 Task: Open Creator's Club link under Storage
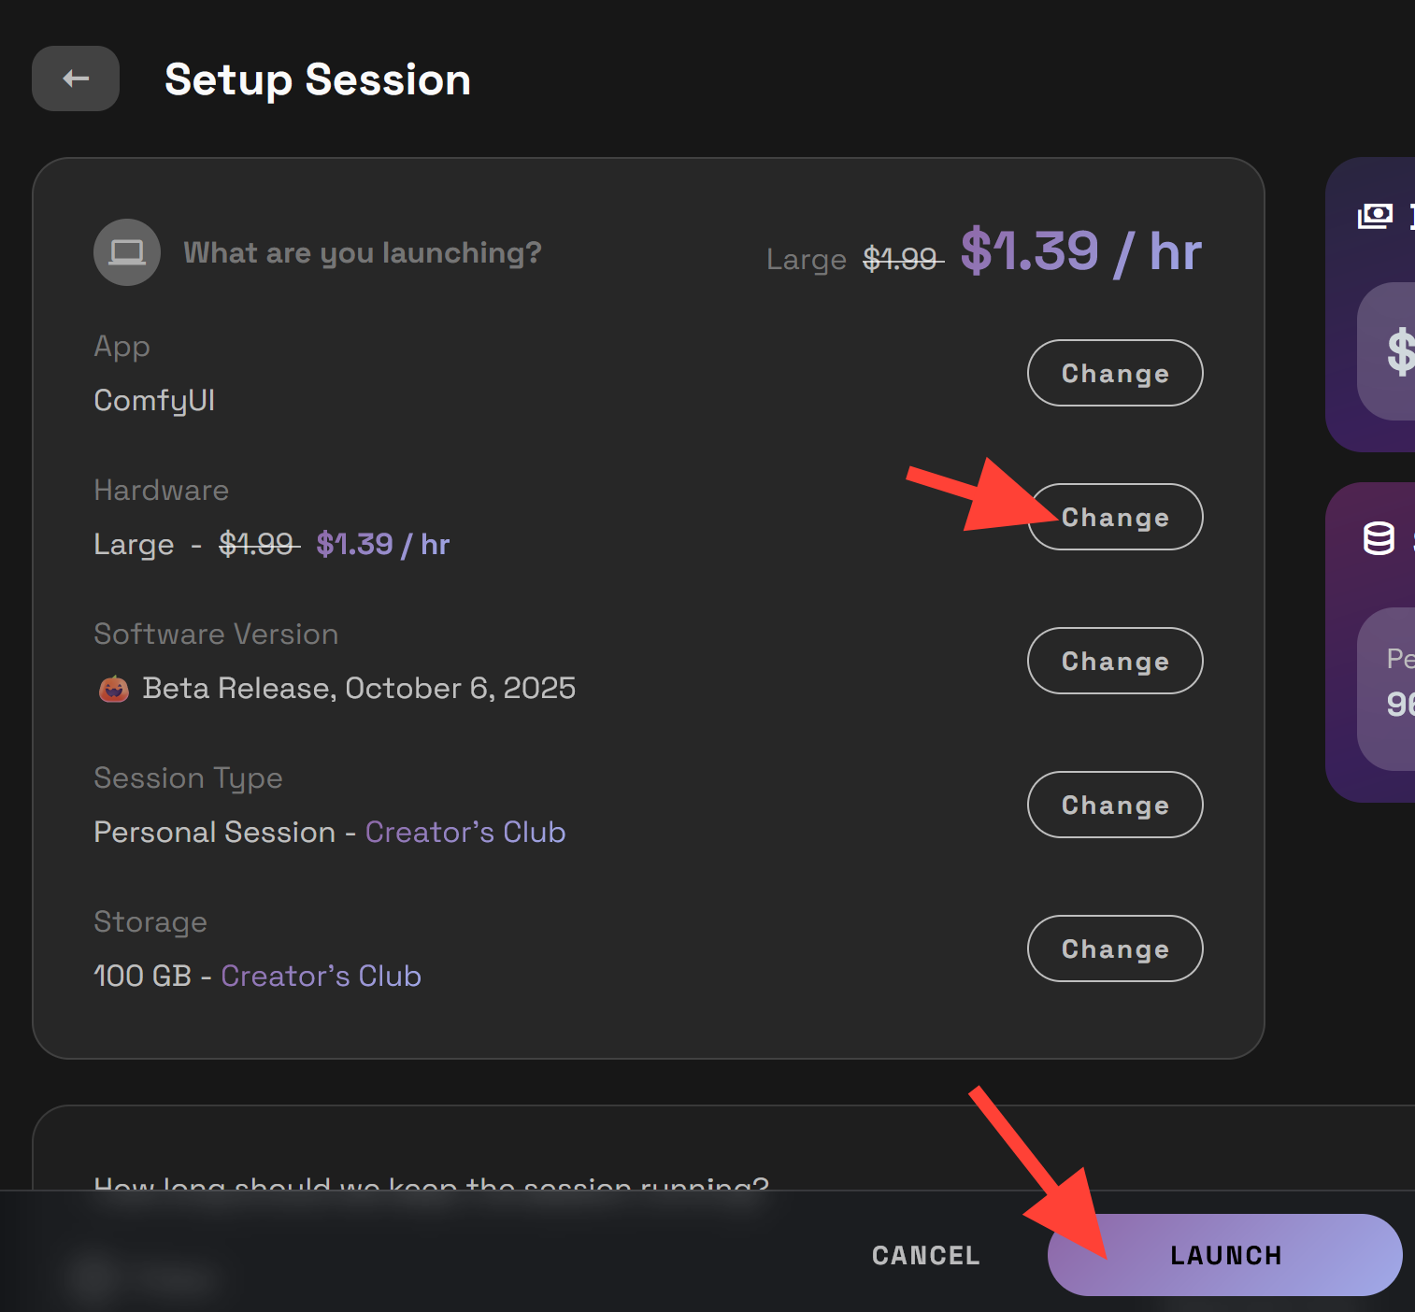point(321,976)
